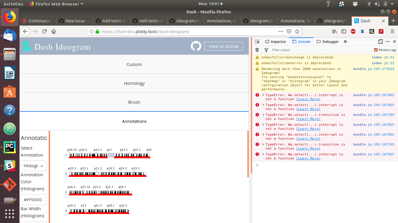The image size is (398, 223).
Task: Open the Stylus extension icon
Action: click(x=362, y=31)
